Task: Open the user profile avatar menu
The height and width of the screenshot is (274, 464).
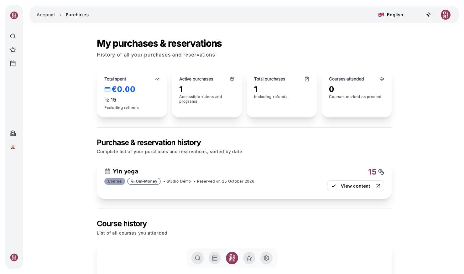Action: click(445, 15)
